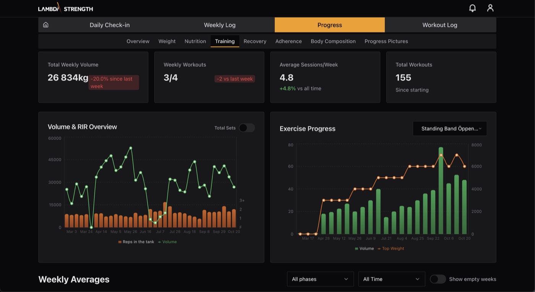This screenshot has width=535, height=292.
Task: Click the Total Workouts card
Action: [x=441, y=77]
